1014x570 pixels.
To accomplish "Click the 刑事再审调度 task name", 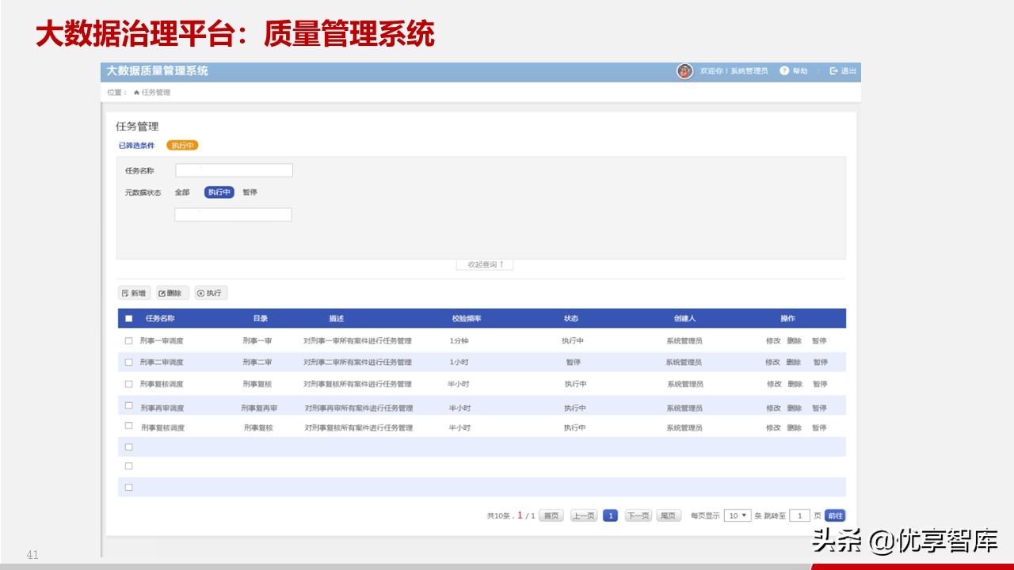I will pyautogui.click(x=162, y=408).
